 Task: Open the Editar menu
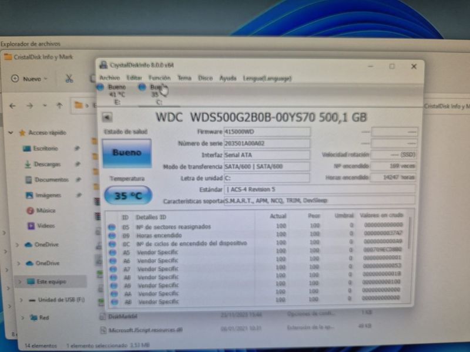pyautogui.click(x=134, y=78)
